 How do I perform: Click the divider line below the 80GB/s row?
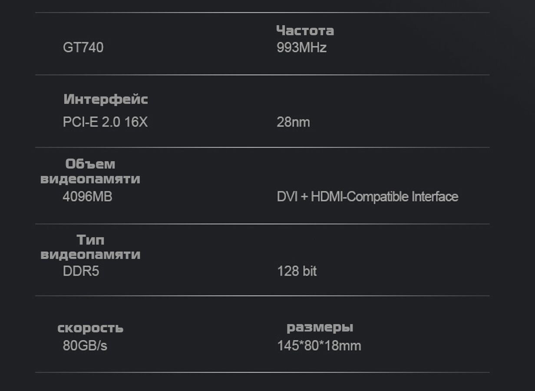[x=262, y=372]
